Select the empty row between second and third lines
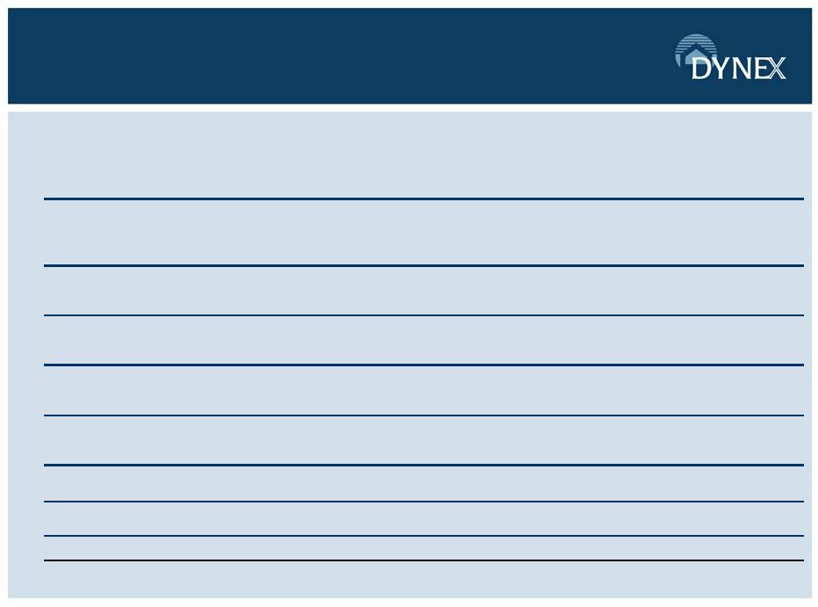818x607 pixels. tap(423, 291)
